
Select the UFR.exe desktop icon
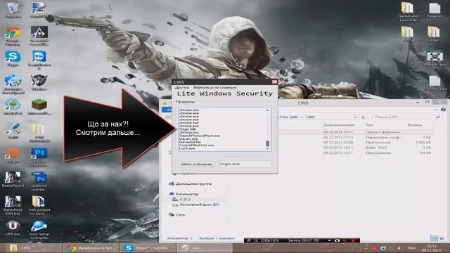point(13,228)
